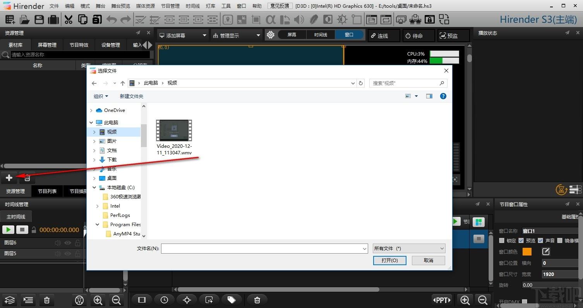Uncheck the 声音 checkbox
The image size is (583, 308).
pyautogui.click(x=540, y=240)
